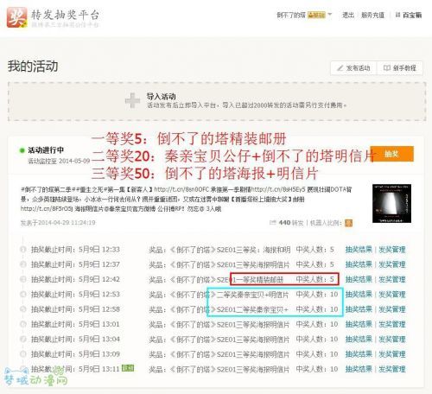Open the 倒不了的塔 account dropdown arrow
The height and width of the screenshot is (394, 432).
[x=330, y=15]
